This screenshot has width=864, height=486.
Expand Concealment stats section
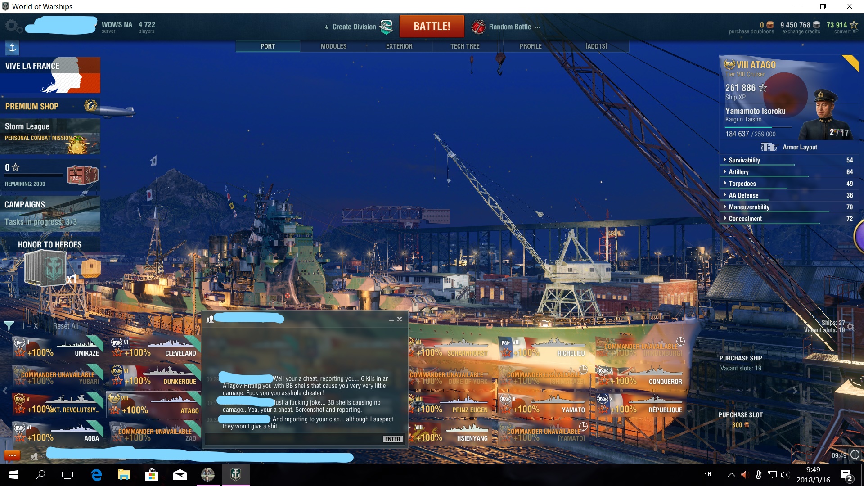[x=745, y=219]
